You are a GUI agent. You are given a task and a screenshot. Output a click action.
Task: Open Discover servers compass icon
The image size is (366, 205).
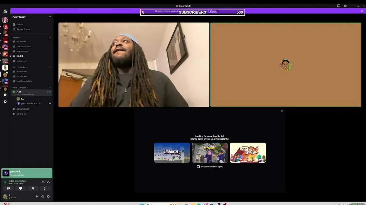tap(5, 102)
